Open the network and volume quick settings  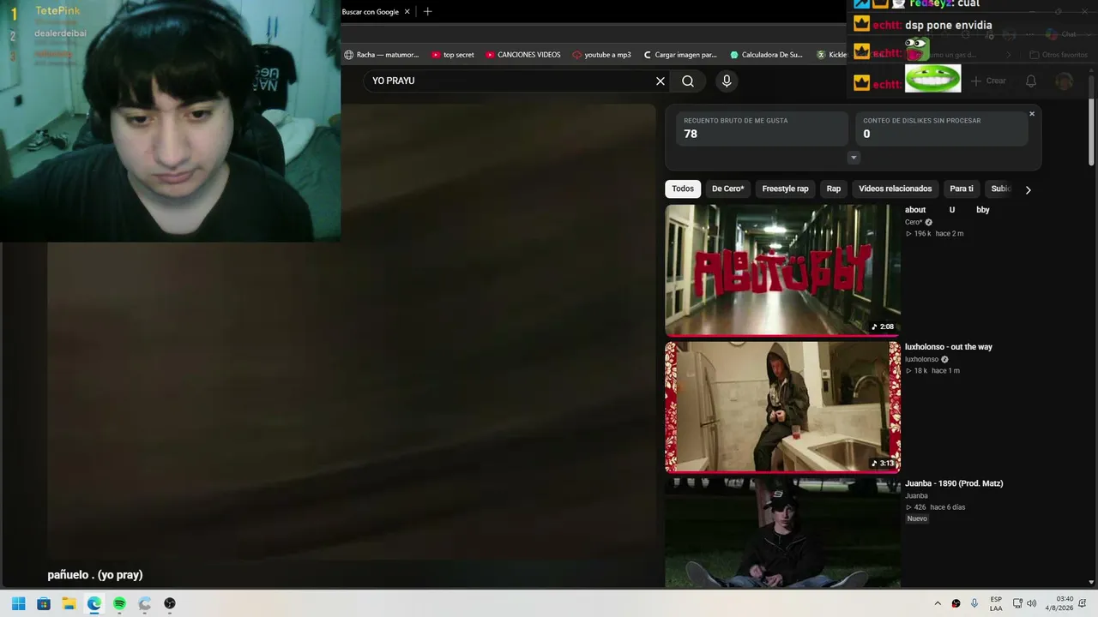1024,603
